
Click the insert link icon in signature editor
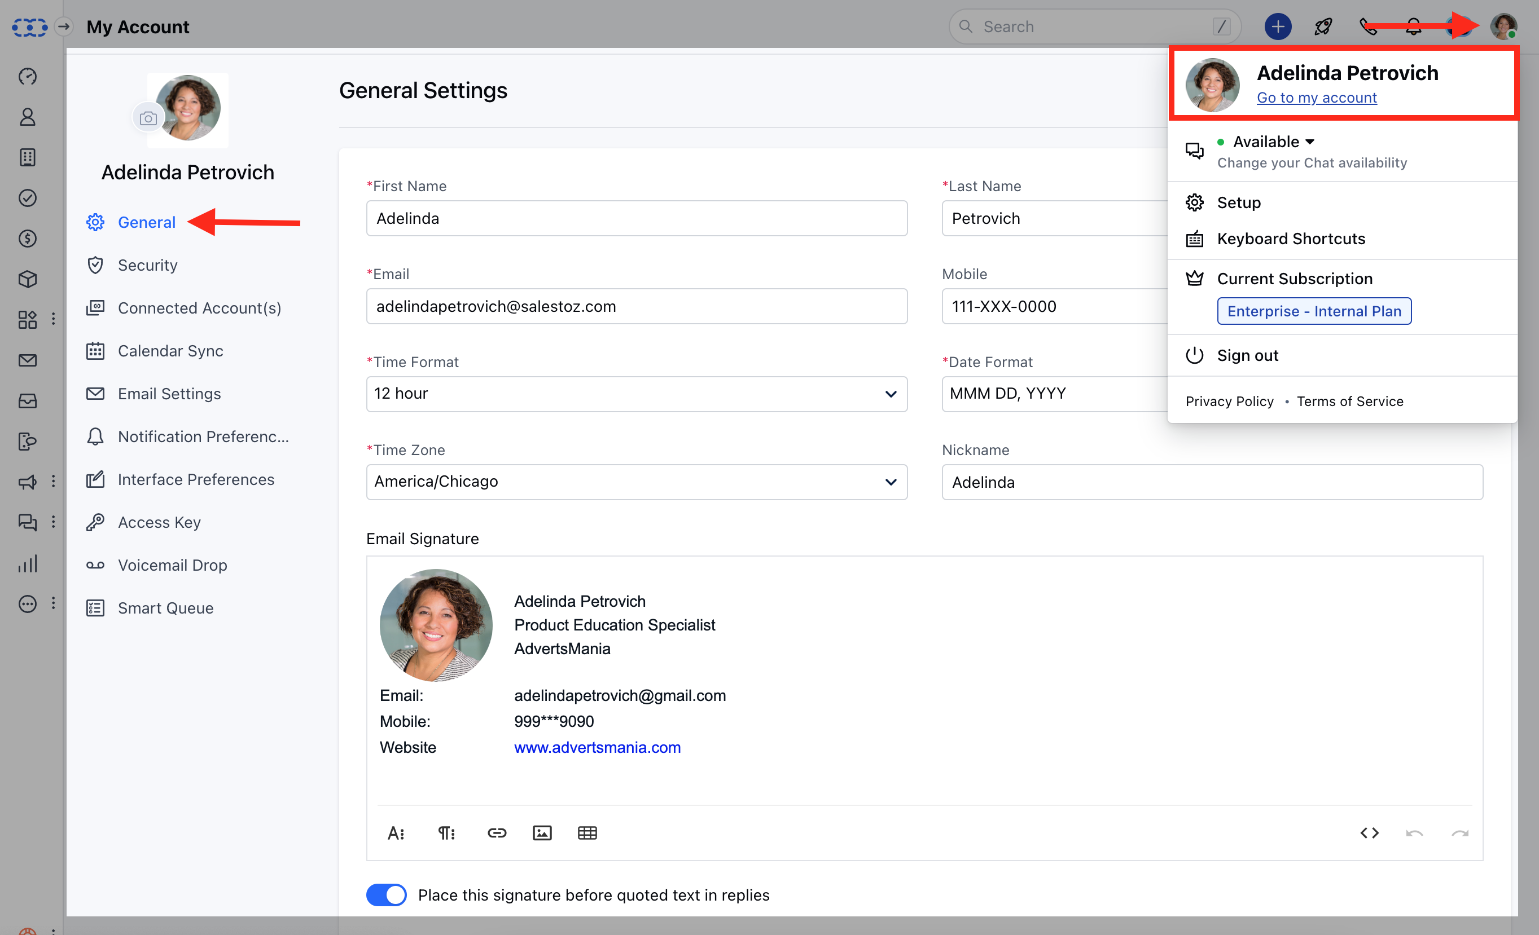tap(497, 832)
